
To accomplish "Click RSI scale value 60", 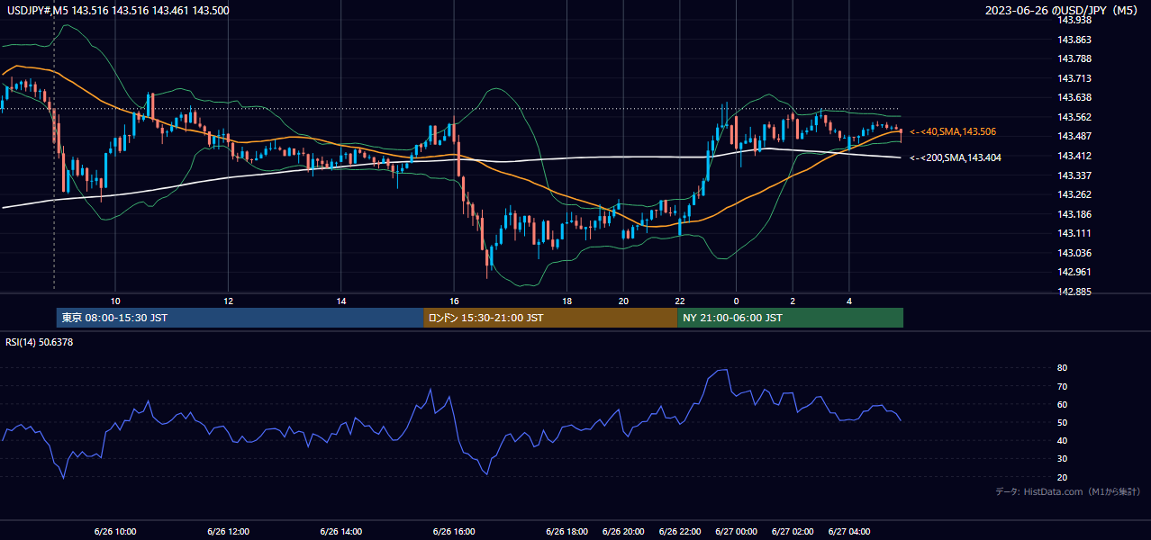I will (1063, 404).
